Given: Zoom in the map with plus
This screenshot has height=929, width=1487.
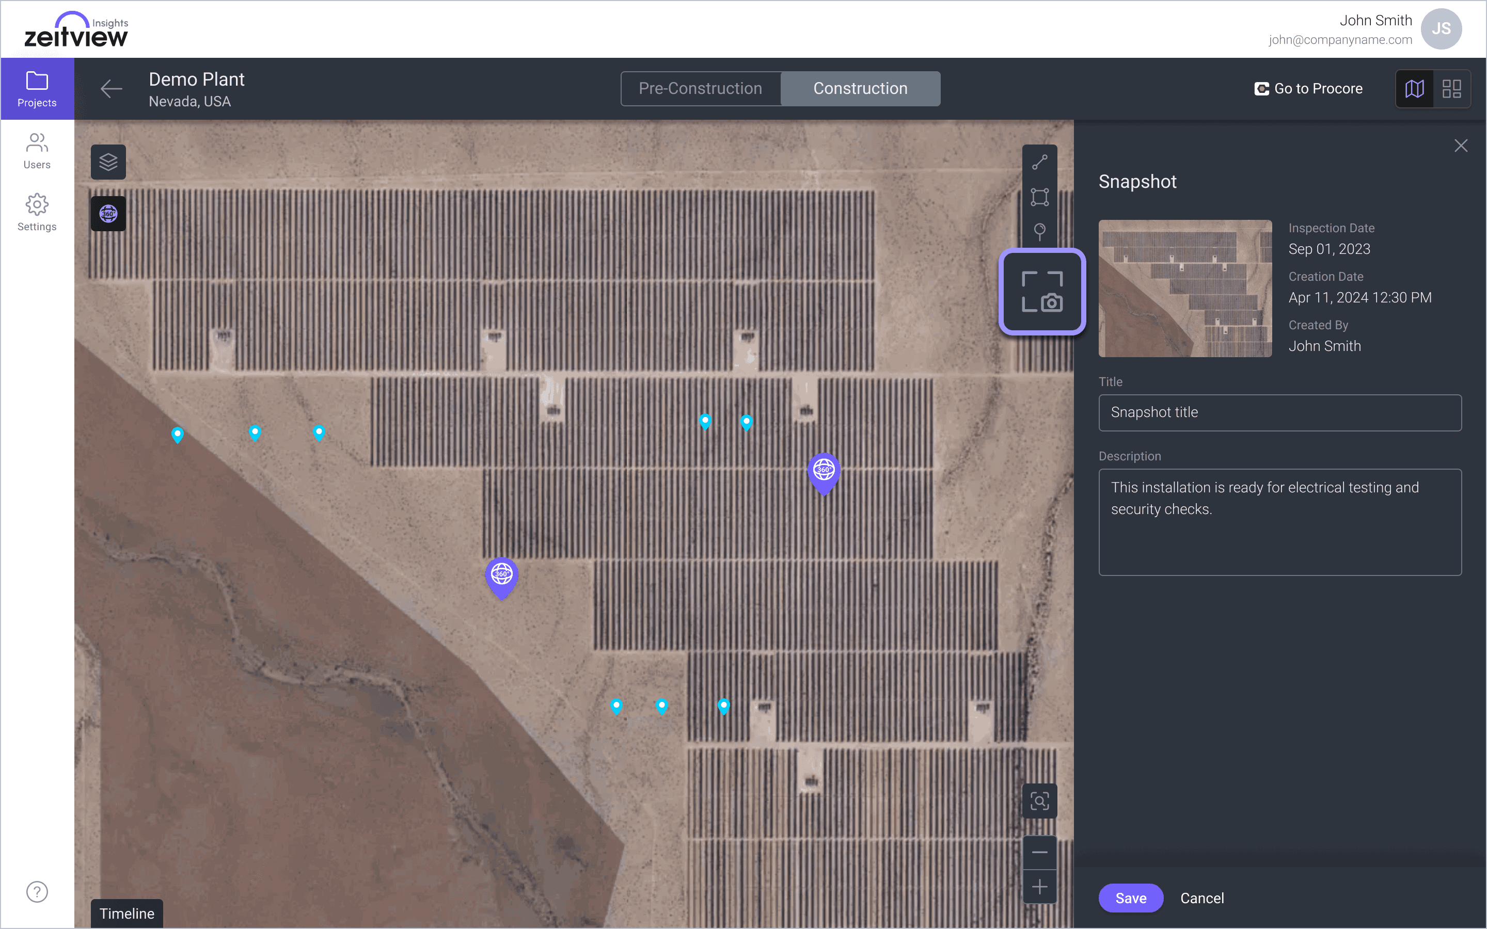Looking at the screenshot, I should pyautogui.click(x=1040, y=887).
